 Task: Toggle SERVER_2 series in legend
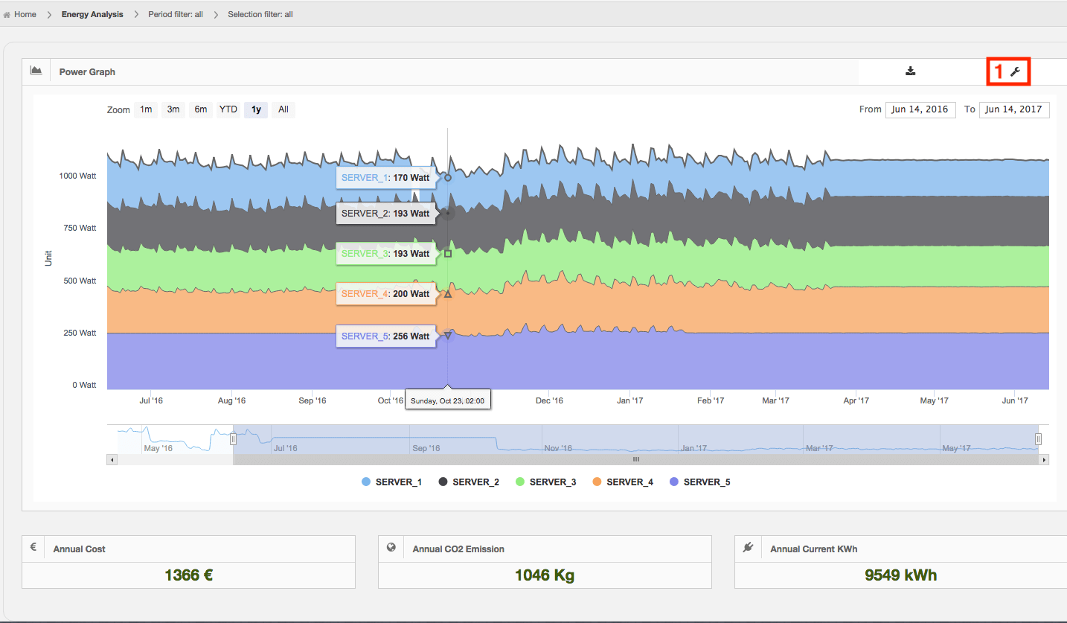coord(469,482)
